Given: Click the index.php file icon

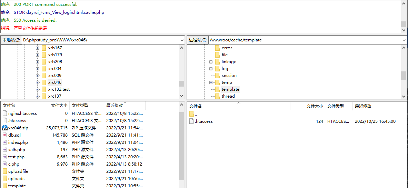Looking at the screenshot, I should pyautogui.click(x=5, y=142).
